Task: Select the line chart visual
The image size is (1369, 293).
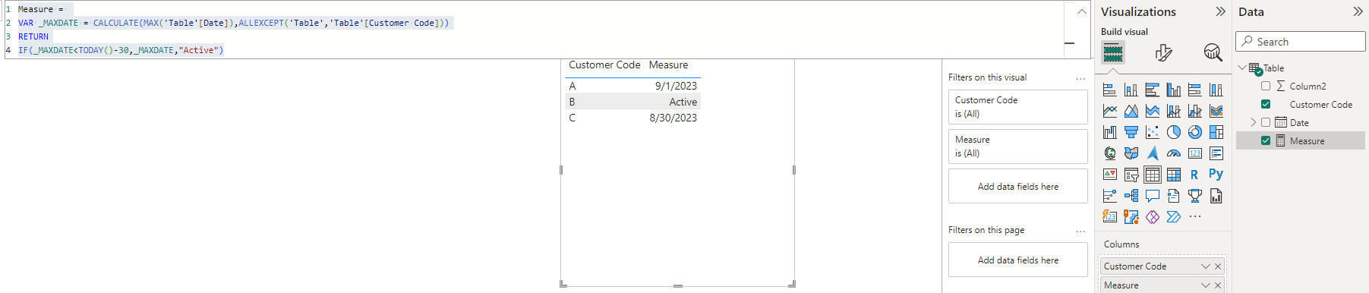Action: (1109, 111)
